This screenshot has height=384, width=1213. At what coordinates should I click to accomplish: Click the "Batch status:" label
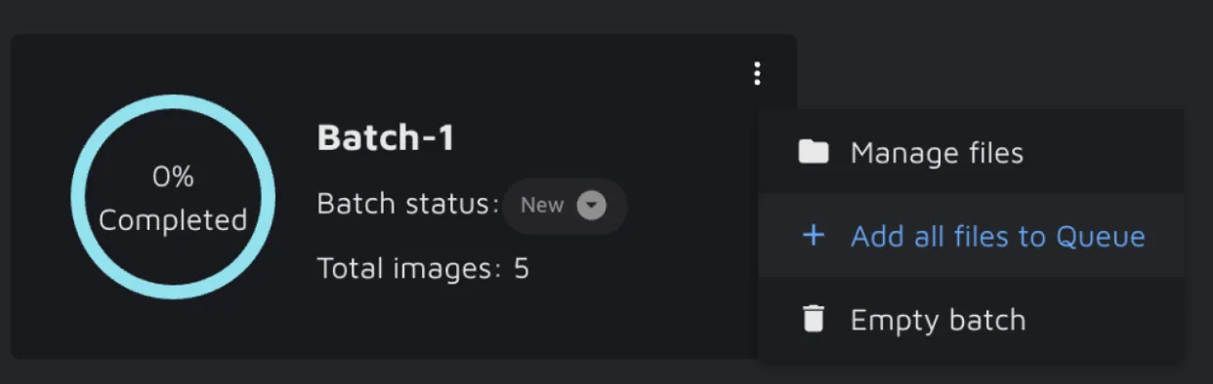pyautogui.click(x=408, y=205)
